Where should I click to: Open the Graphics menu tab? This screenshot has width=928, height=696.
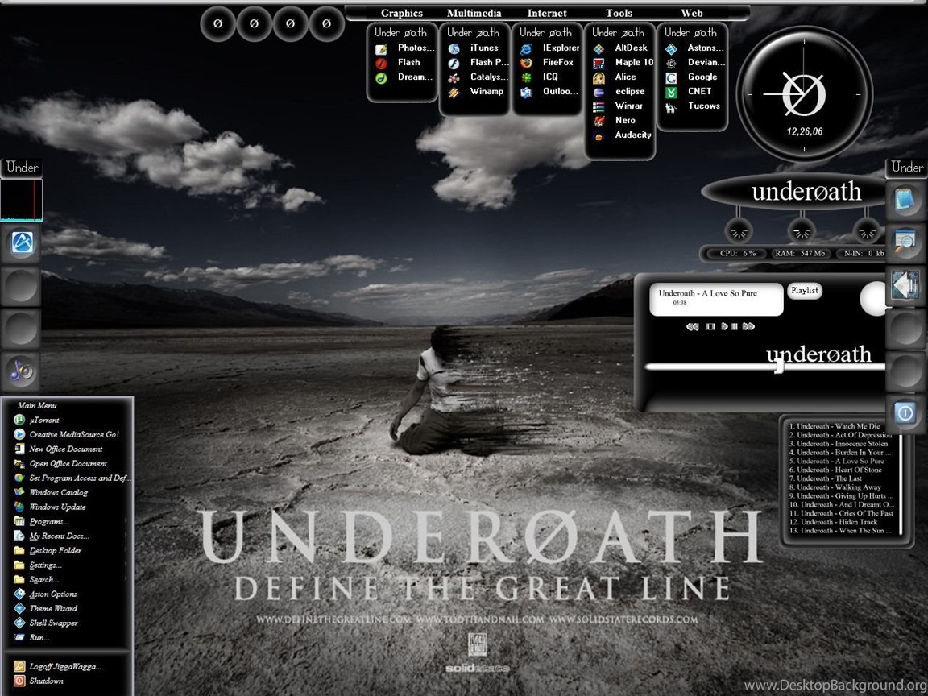(402, 13)
